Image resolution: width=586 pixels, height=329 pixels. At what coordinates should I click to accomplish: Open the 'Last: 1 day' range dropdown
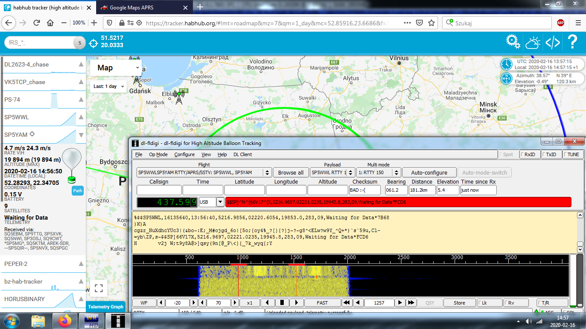click(109, 86)
